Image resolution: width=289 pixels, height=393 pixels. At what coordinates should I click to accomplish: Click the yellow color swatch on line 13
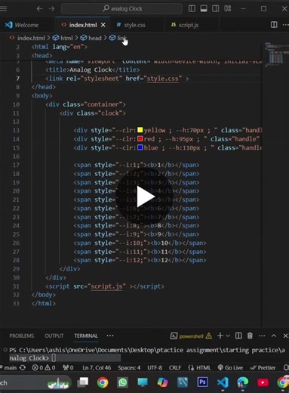(140, 130)
